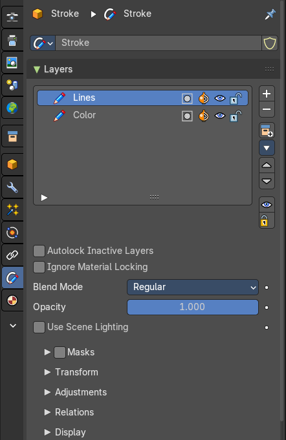Open the Grease Pencil data tab
The width and height of the screenshot is (286, 440).
coord(13,278)
